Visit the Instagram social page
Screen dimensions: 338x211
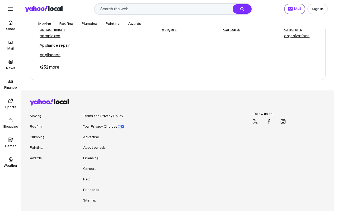[x=283, y=122]
